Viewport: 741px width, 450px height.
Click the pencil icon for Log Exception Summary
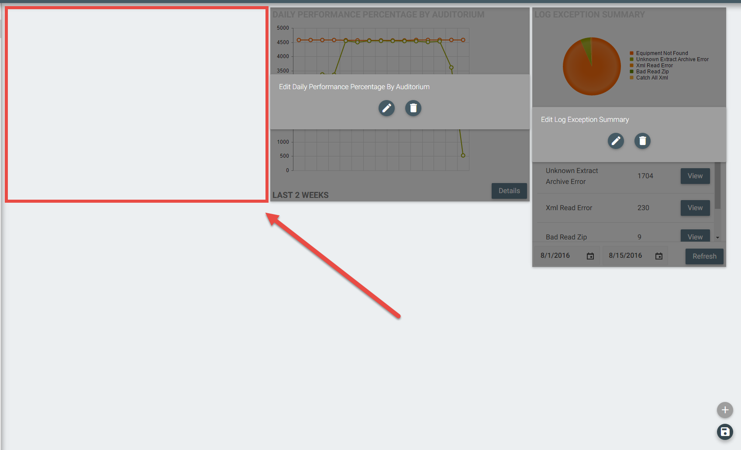click(616, 141)
